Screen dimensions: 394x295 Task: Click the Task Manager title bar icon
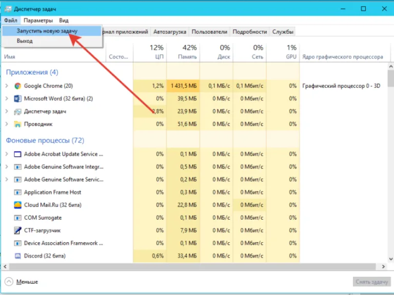(8, 9)
